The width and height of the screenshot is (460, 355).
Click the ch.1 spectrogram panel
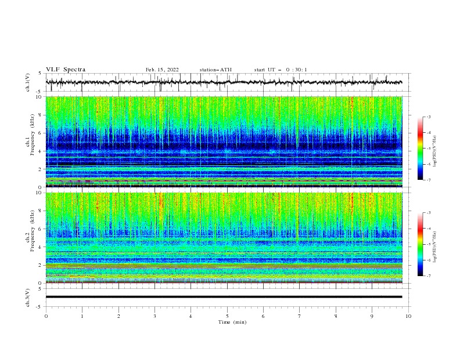pyautogui.click(x=224, y=142)
